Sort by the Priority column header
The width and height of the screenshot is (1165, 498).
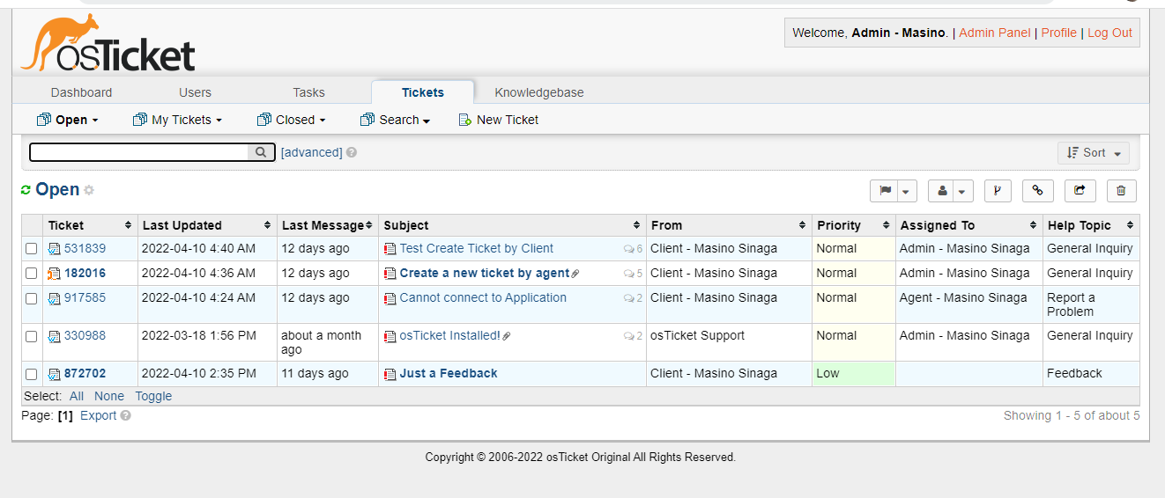(x=838, y=225)
